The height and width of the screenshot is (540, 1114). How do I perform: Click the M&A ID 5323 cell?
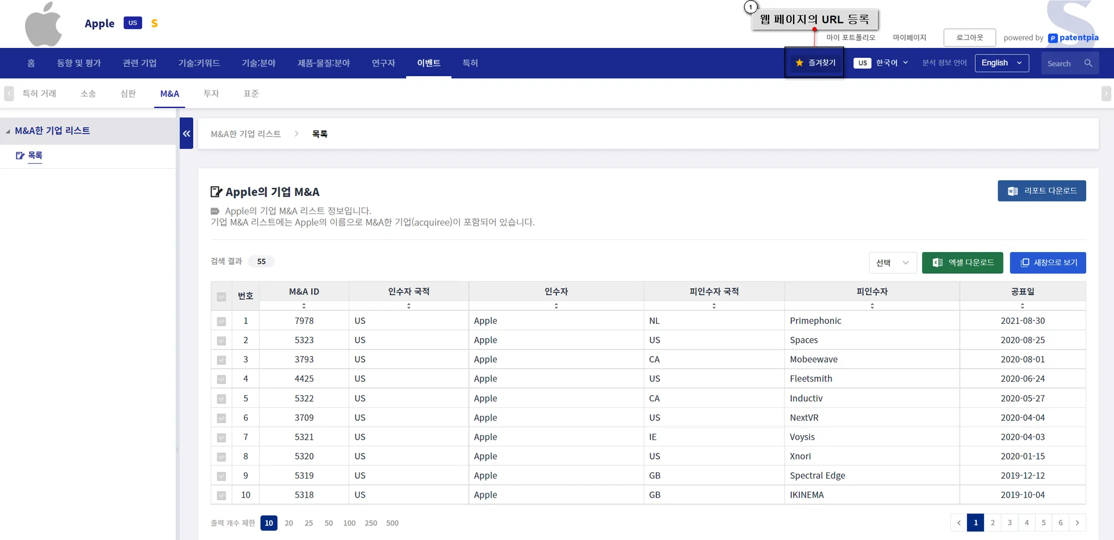[x=304, y=340]
